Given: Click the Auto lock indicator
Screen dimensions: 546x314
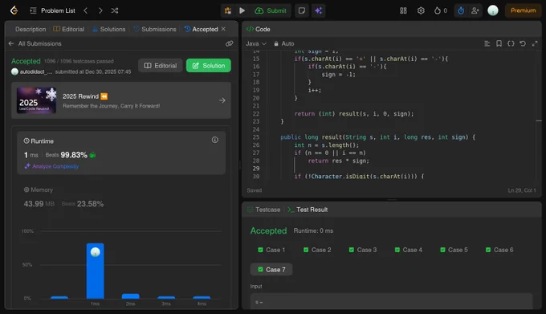Looking at the screenshot, I should point(283,43).
